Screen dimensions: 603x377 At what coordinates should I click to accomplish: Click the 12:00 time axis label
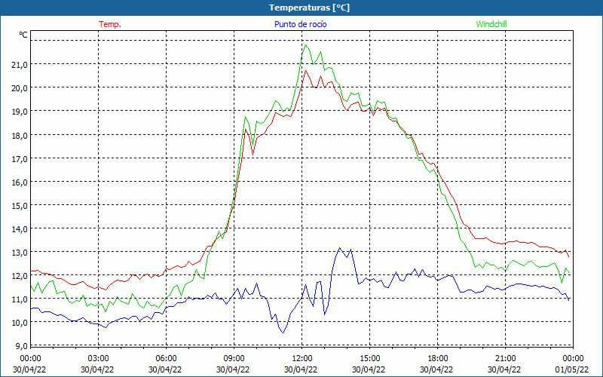click(x=302, y=359)
